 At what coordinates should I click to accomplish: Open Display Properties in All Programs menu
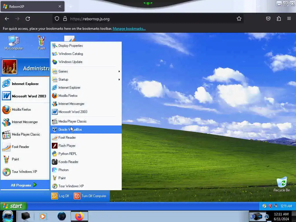[x=86, y=45]
